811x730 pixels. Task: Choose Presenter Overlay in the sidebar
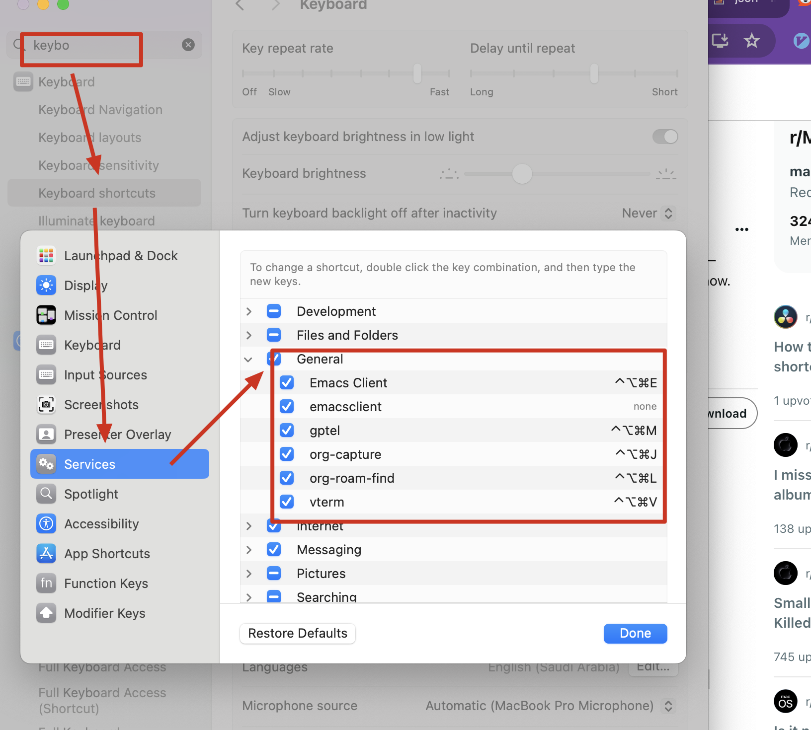(x=117, y=435)
